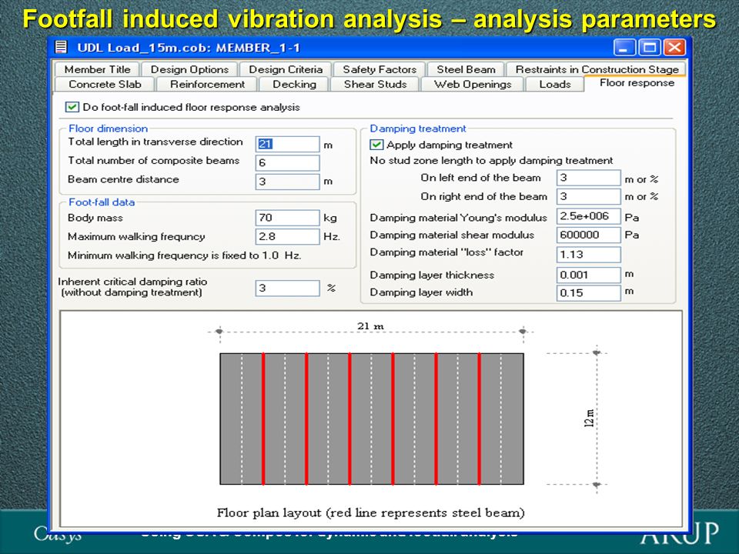Image resolution: width=739 pixels, height=554 pixels.
Task: Click the Damping layer width field
Action: [589, 292]
